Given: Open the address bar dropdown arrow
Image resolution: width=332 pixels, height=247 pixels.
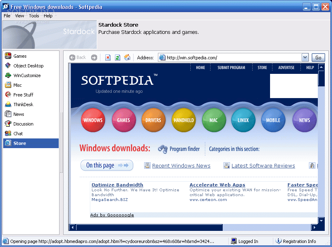Looking at the screenshot, I should coord(305,57).
